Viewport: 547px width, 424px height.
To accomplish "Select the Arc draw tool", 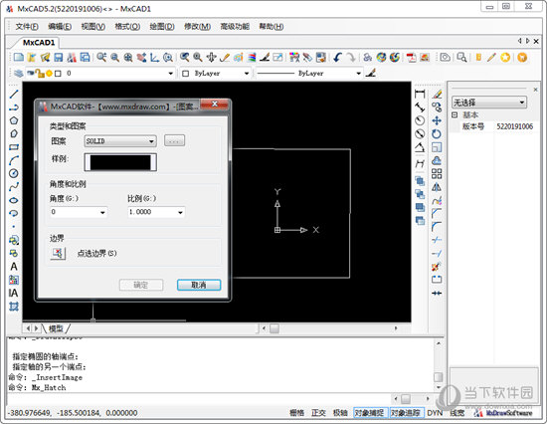I will click(14, 160).
